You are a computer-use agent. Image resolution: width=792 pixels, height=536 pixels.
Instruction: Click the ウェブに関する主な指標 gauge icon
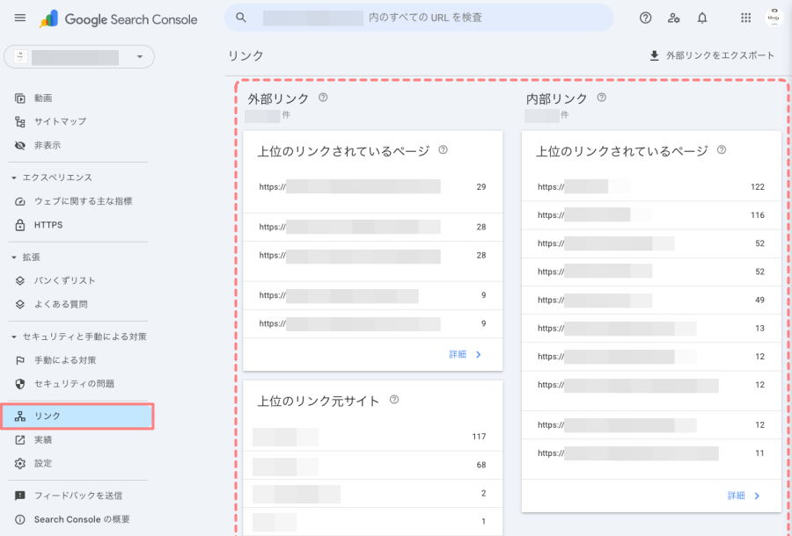[x=19, y=202]
